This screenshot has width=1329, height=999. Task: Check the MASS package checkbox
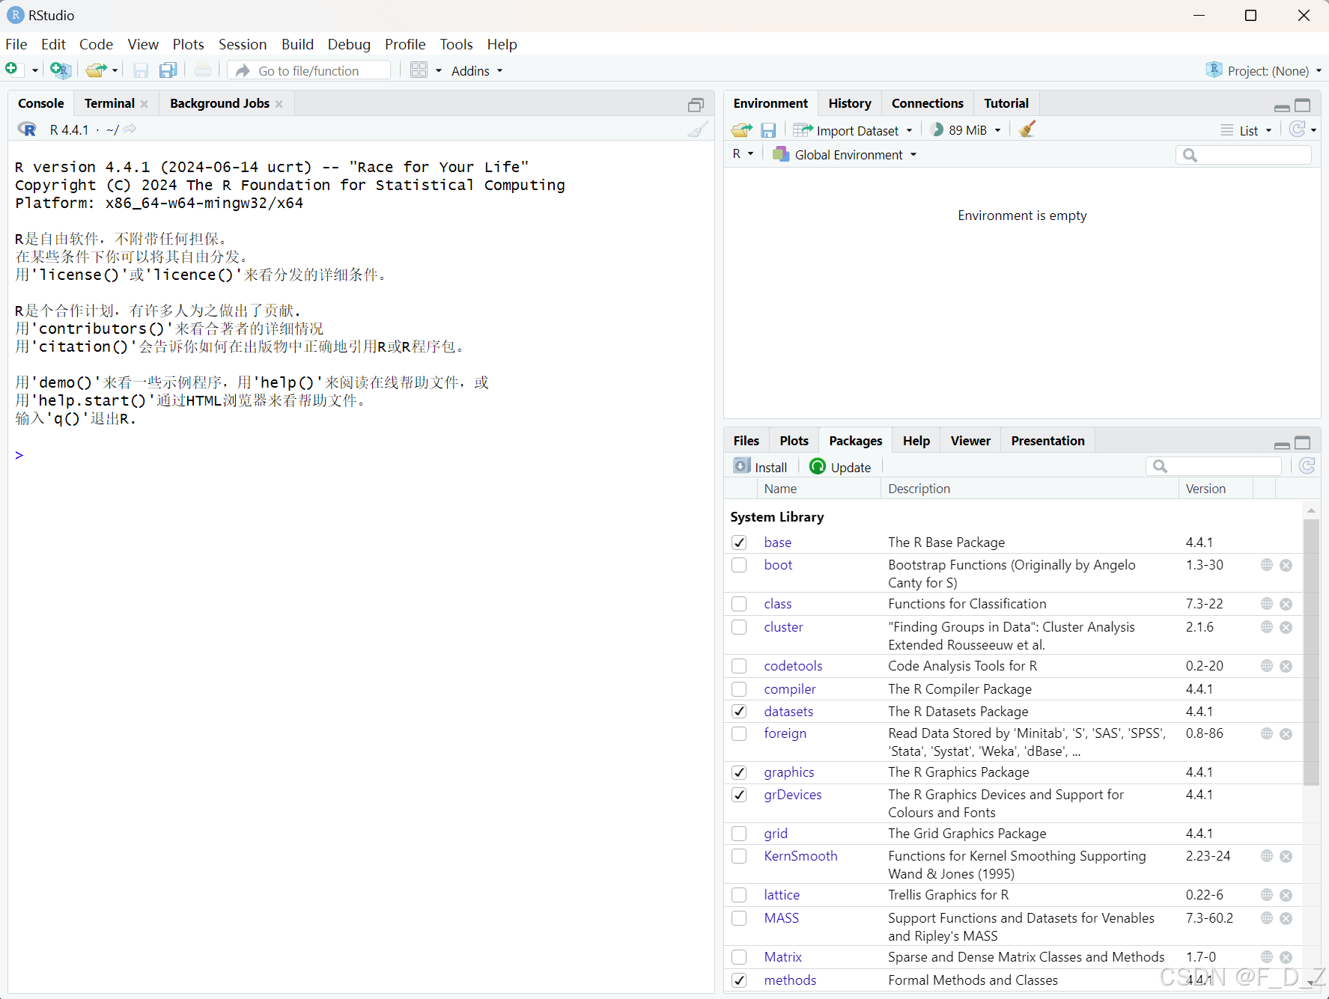[740, 918]
